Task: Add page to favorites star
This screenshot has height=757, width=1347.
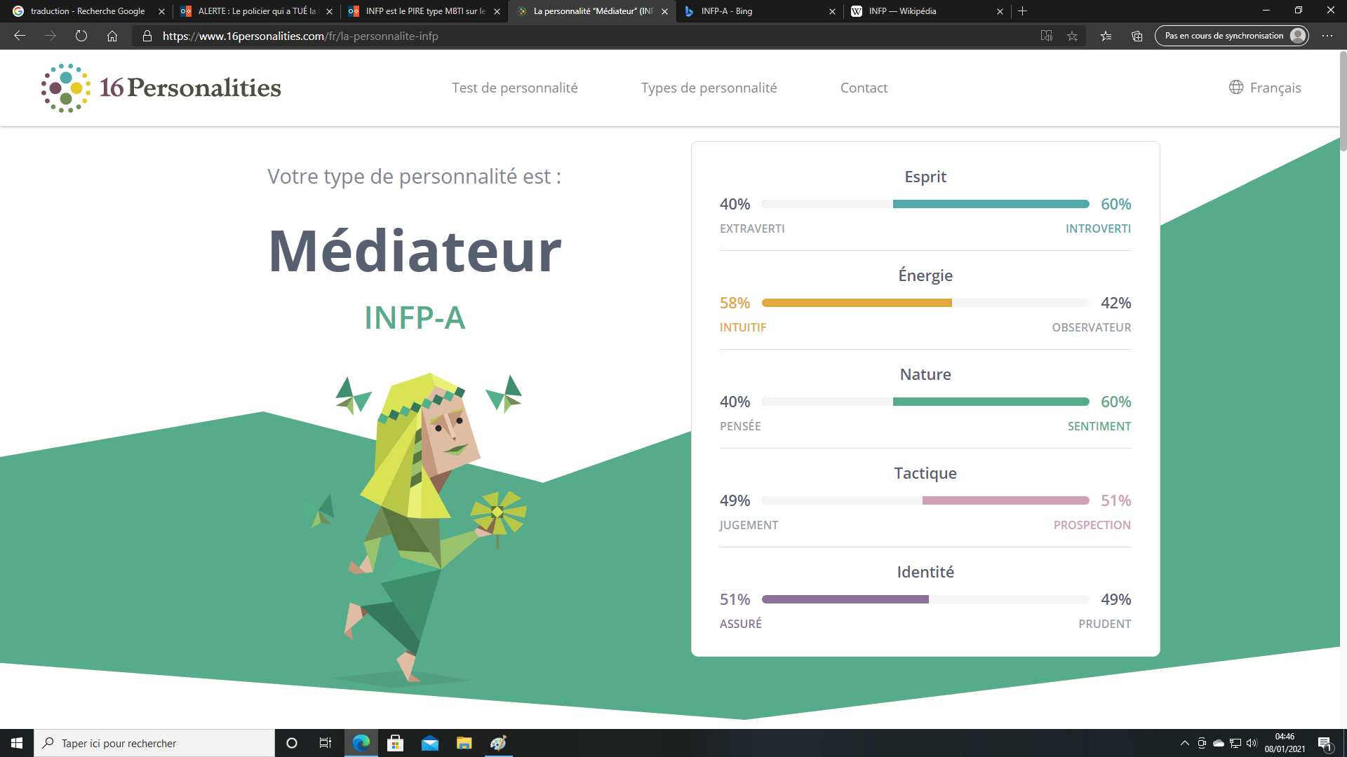Action: coord(1072,36)
